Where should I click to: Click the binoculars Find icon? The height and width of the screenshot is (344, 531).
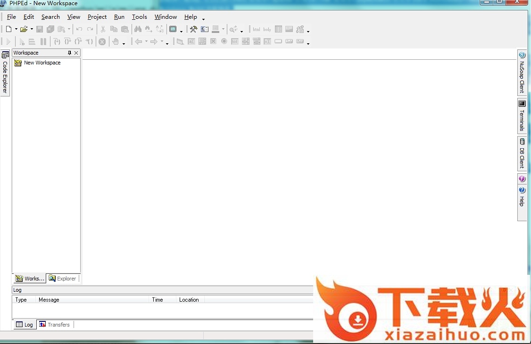[138, 29]
